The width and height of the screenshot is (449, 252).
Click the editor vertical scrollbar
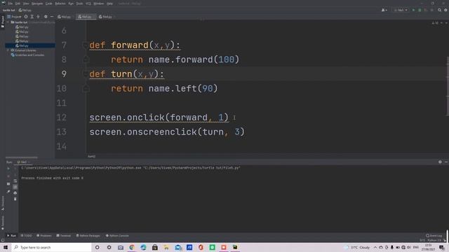tap(448, 85)
